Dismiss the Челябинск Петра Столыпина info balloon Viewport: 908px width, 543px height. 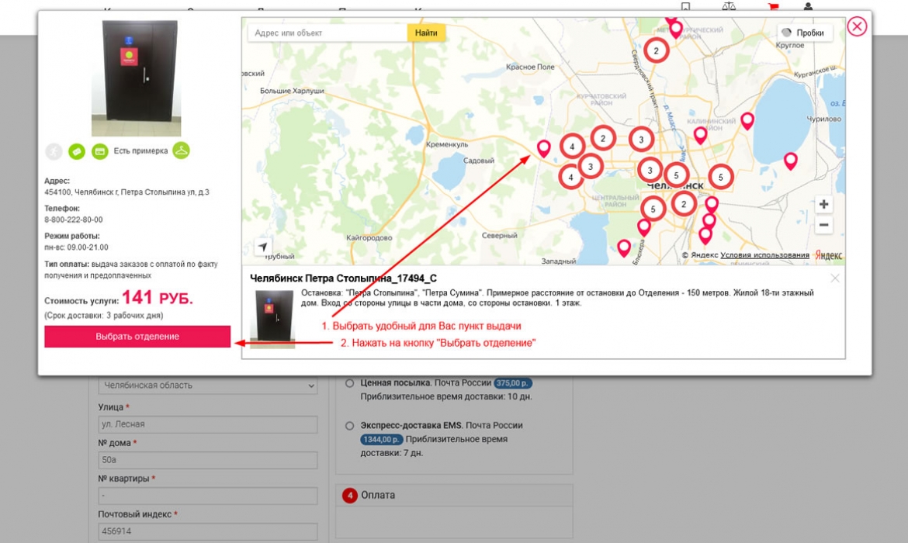click(x=834, y=278)
